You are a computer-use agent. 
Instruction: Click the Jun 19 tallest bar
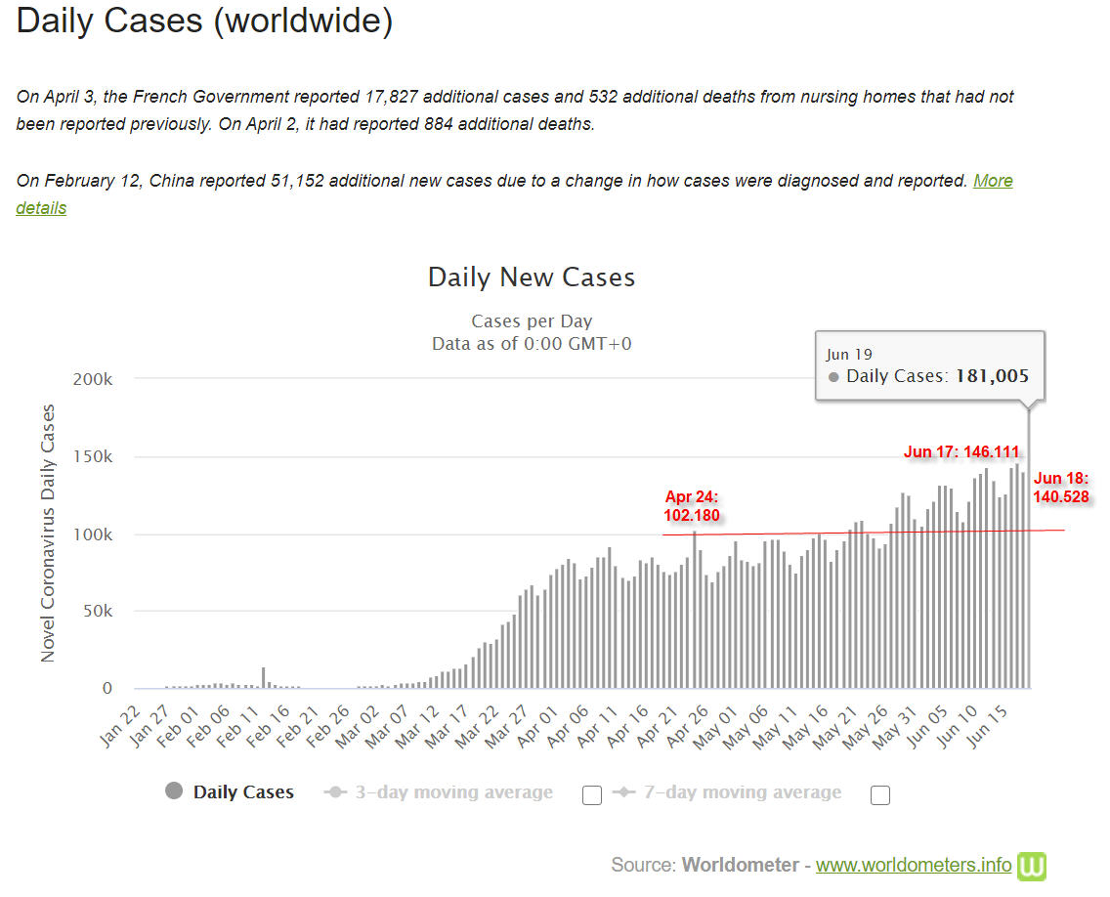(x=1029, y=549)
